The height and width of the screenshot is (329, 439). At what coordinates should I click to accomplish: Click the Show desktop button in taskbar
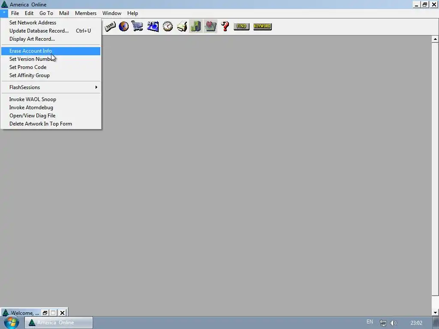pyautogui.click(x=436, y=323)
